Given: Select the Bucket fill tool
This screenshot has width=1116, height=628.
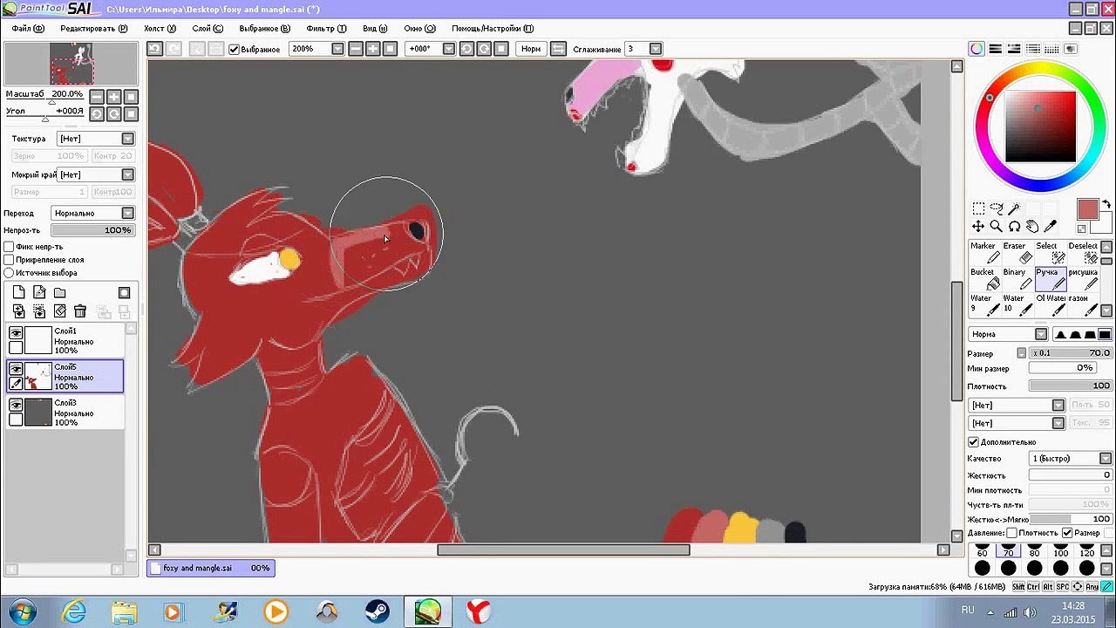Looking at the screenshot, I should (x=984, y=278).
